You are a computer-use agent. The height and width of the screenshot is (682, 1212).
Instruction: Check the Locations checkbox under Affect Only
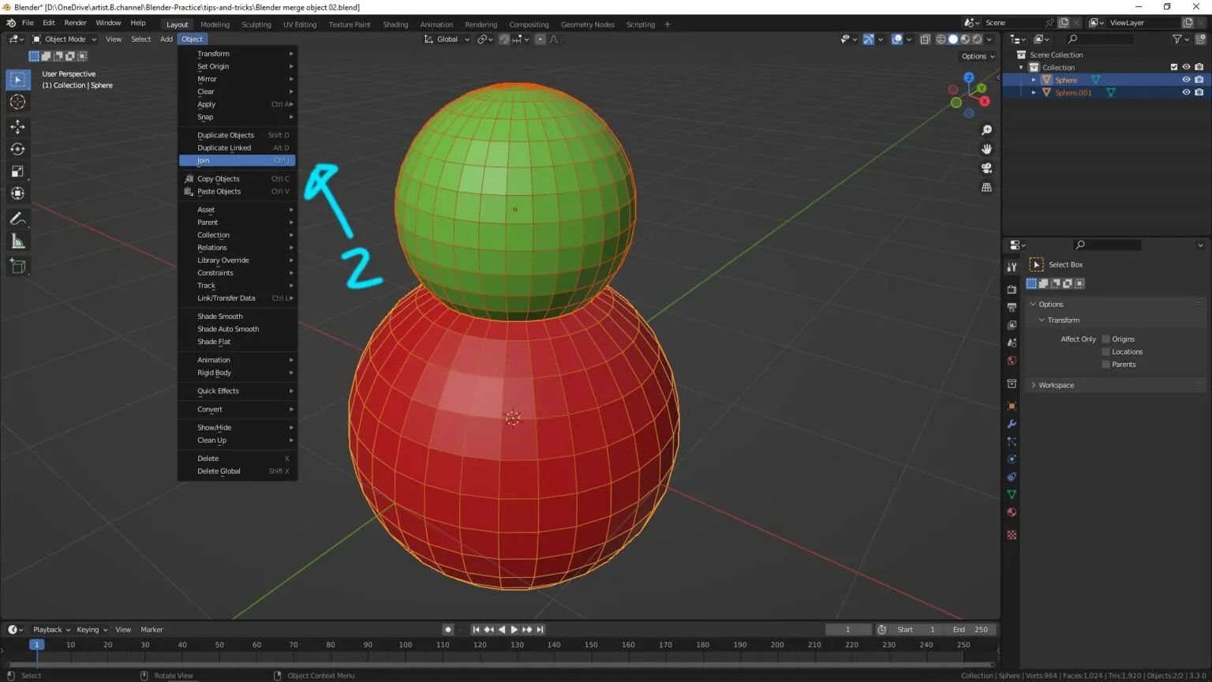click(x=1106, y=351)
